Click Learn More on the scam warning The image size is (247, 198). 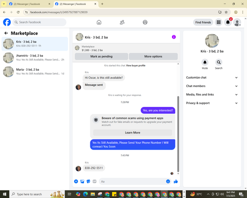point(132,133)
